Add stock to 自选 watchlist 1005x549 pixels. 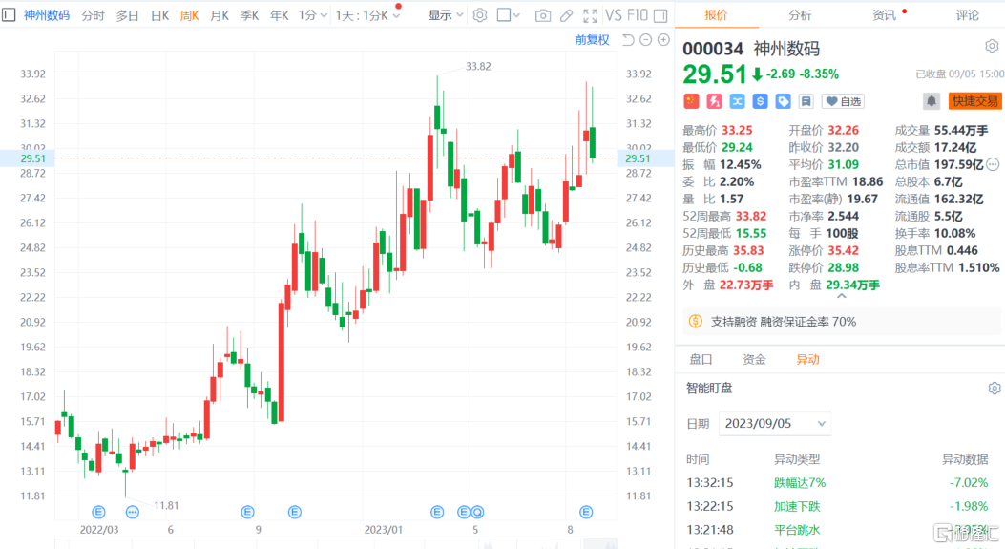pos(844,101)
